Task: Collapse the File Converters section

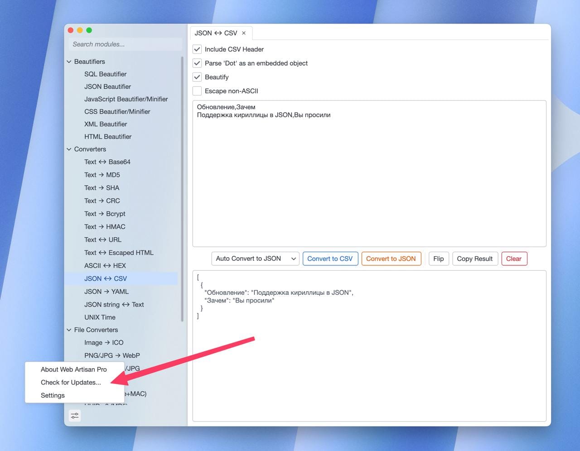Action: coord(69,330)
